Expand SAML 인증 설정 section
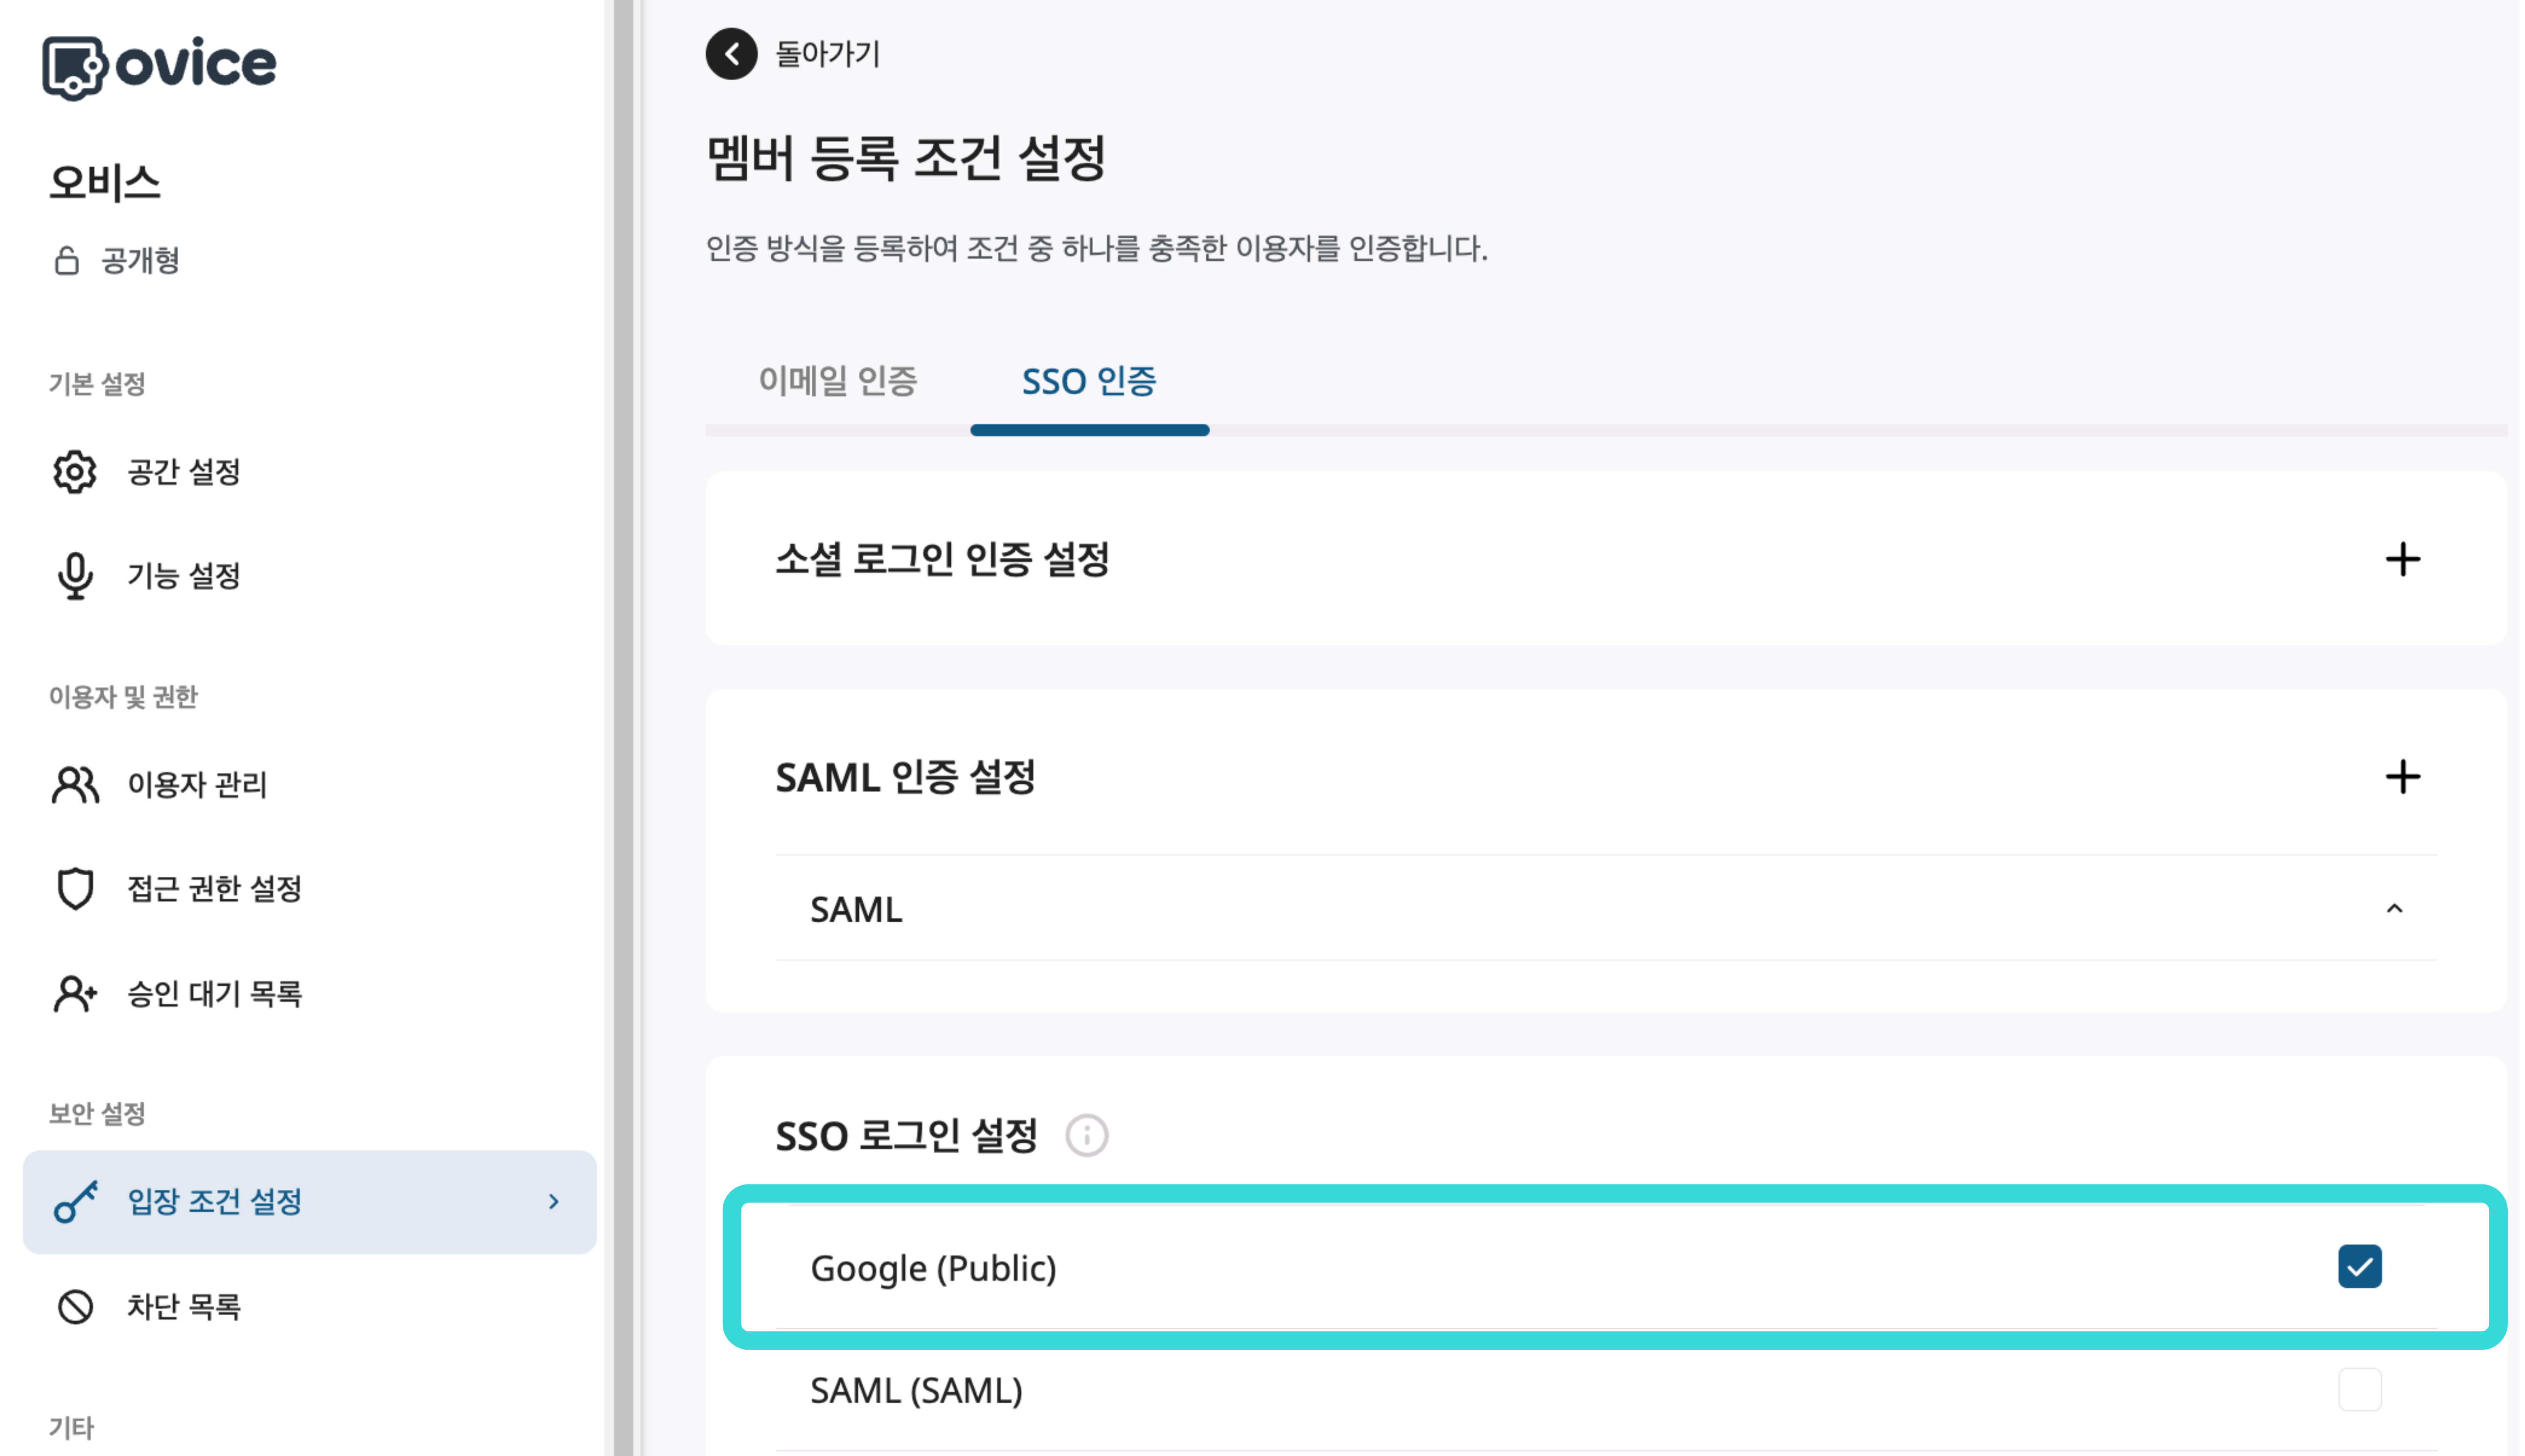This screenshot has height=1456, width=2525. (x=2402, y=777)
